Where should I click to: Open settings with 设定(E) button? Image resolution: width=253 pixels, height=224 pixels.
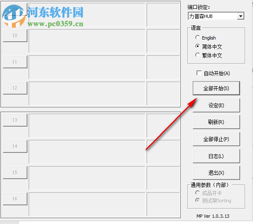point(216,105)
